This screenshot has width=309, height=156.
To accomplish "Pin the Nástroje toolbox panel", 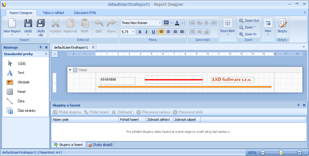I will (41, 47).
